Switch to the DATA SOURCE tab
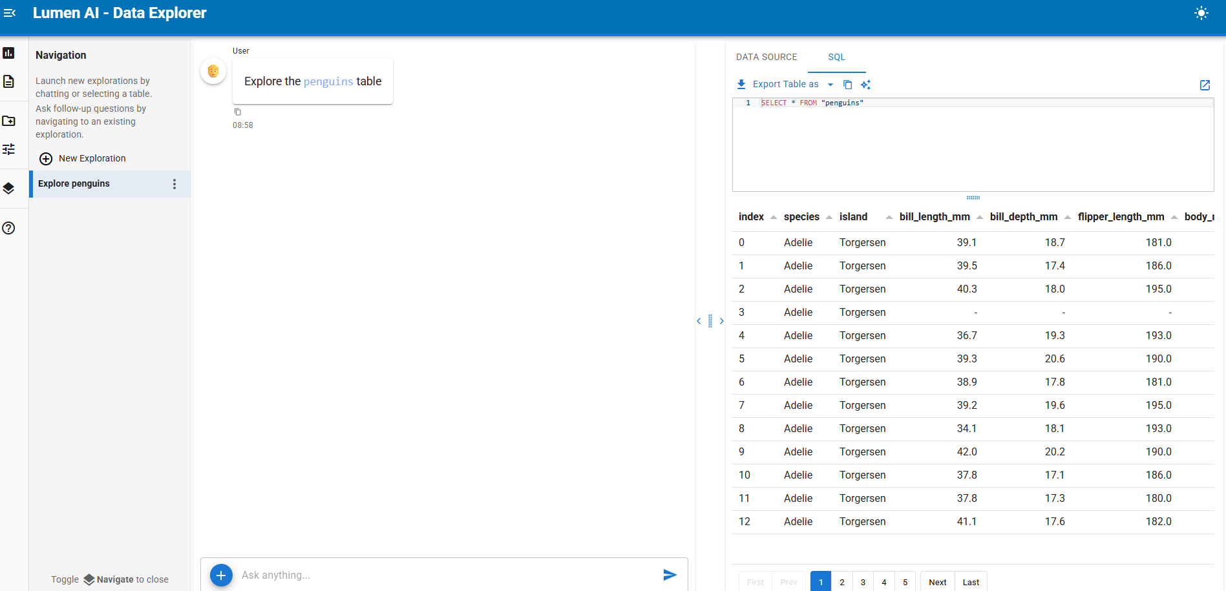 click(x=766, y=57)
